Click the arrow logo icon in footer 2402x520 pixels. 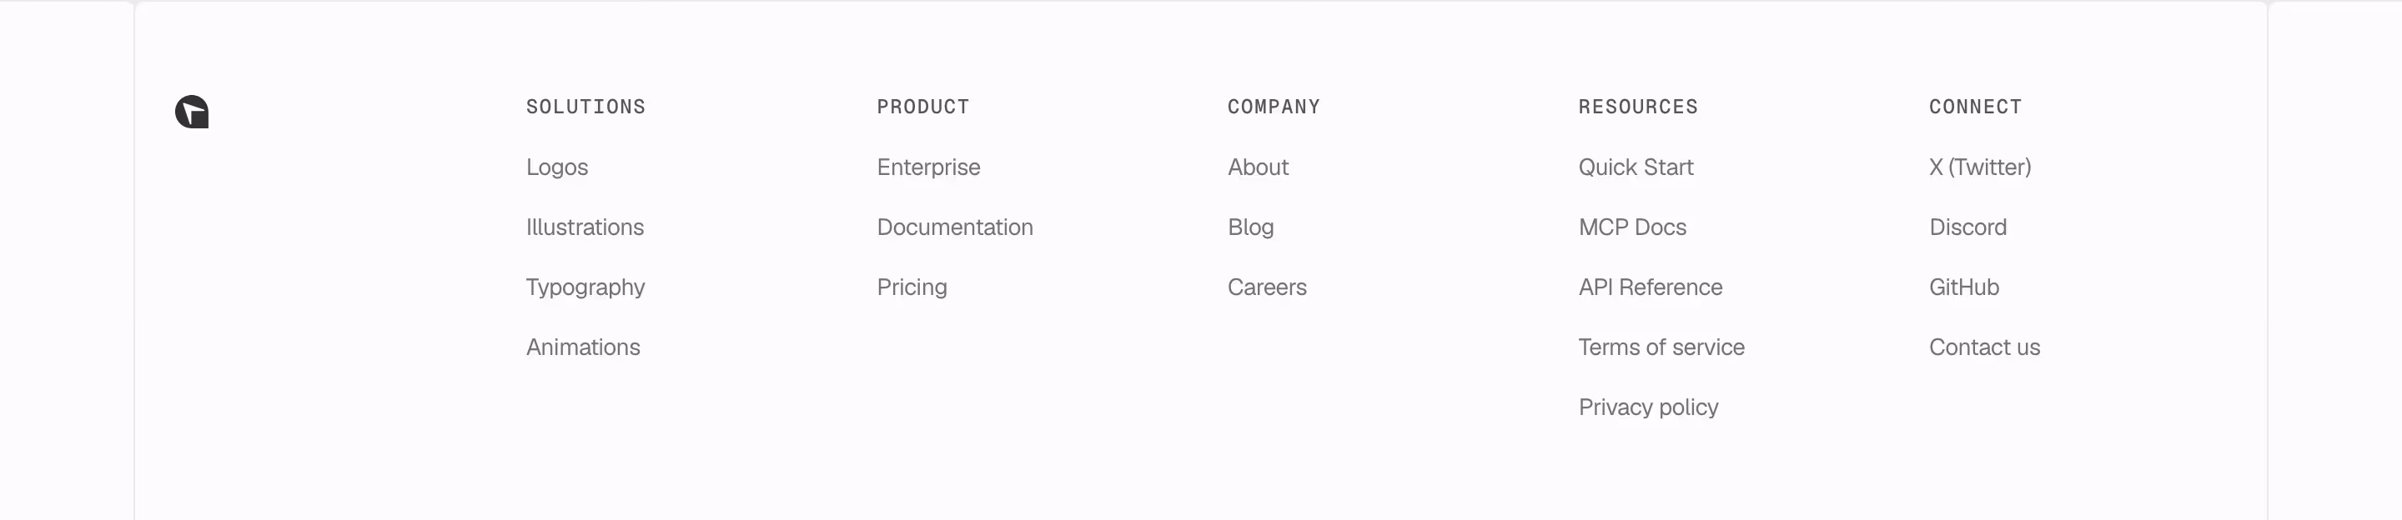[192, 112]
